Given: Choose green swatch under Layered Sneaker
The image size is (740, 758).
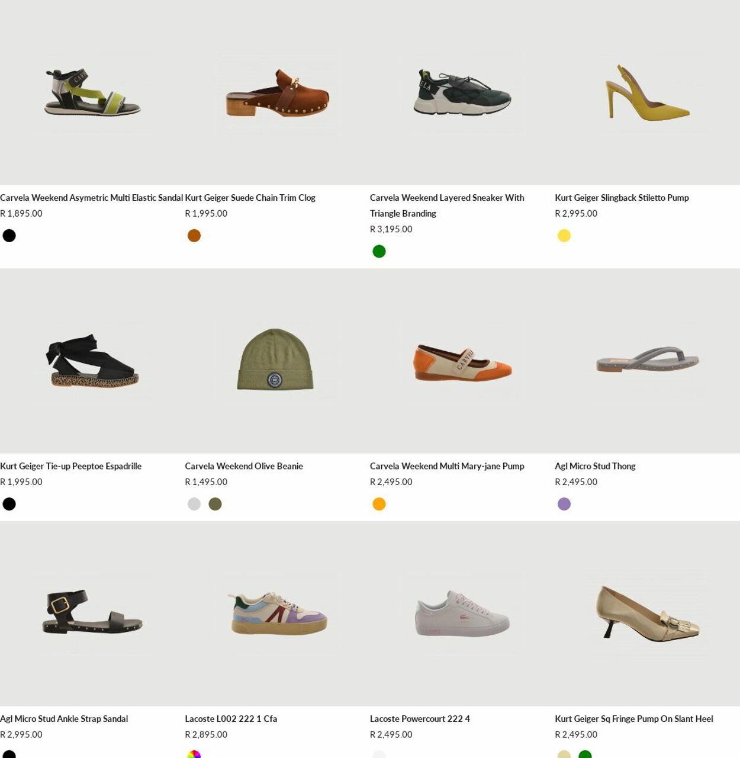Looking at the screenshot, I should 379,252.
